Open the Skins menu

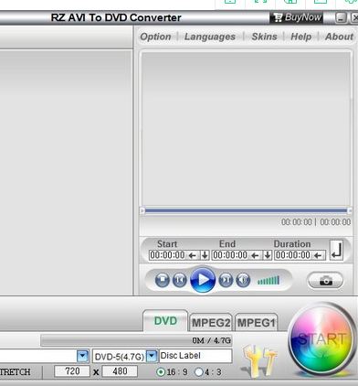pyautogui.click(x=264, y=37)
